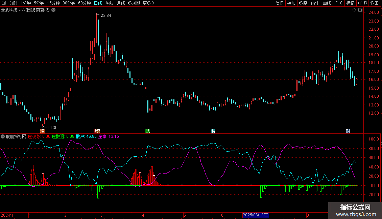This screenshot has height=219, width=382.
Task: Switch to the 15分钟 period
Action: coord(53,3)
